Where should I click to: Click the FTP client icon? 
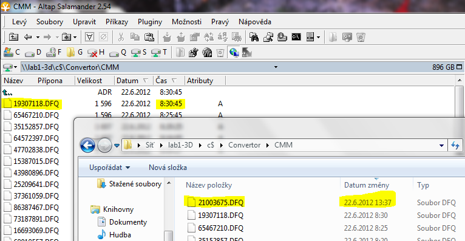[x=207, y=53]
